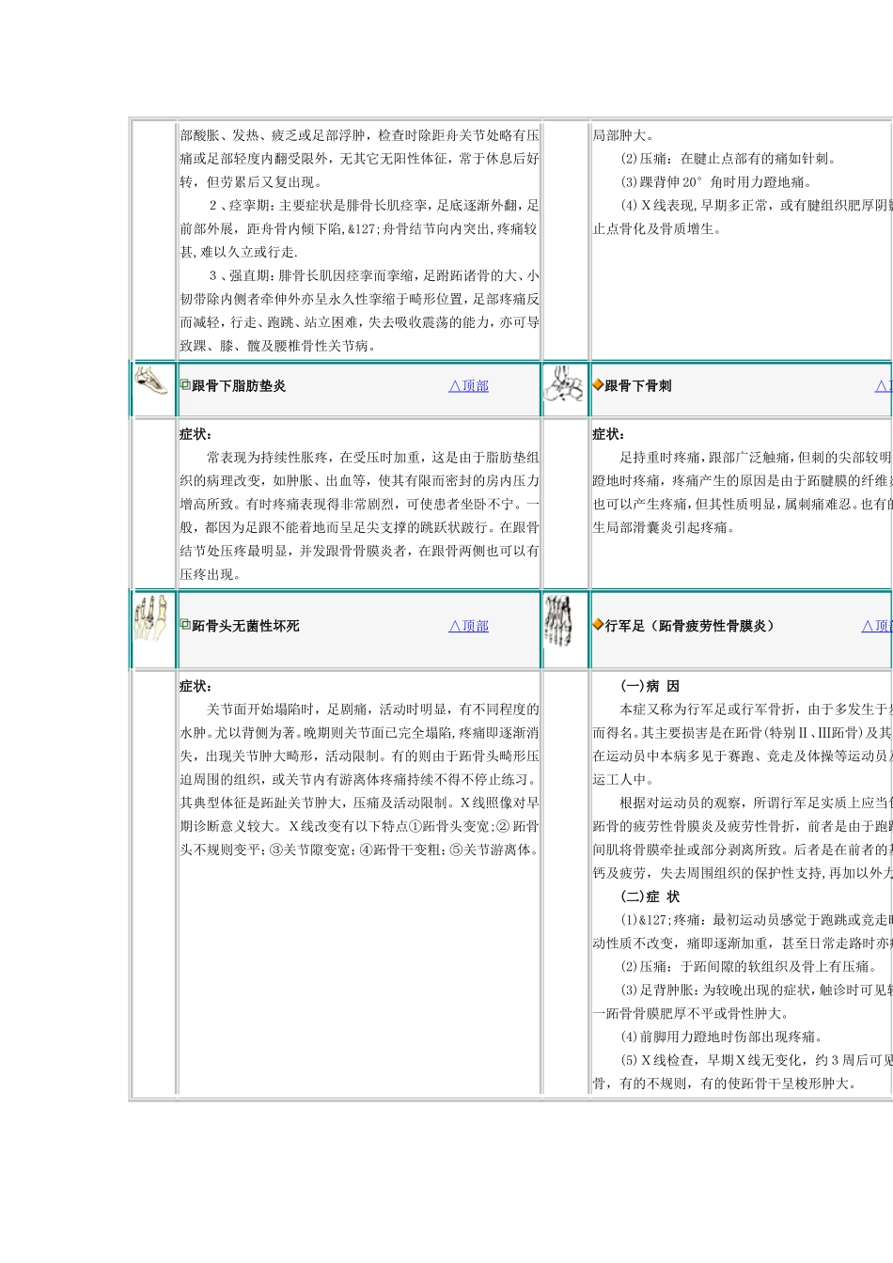Click the subheading (二)症 状
Viewport: 893px width, 1263px height.
click(x=650, y=897)
